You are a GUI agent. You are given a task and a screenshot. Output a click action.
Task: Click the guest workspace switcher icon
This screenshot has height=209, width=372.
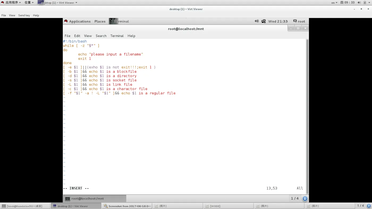point(305,198)
